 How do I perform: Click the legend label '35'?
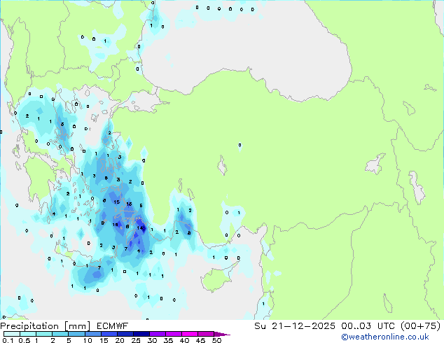[x=168, y=340]
